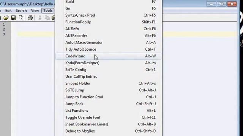Viewport: 243px width, 136px height.
Task: Select List Functions entry
Action: tap(108, 110)
